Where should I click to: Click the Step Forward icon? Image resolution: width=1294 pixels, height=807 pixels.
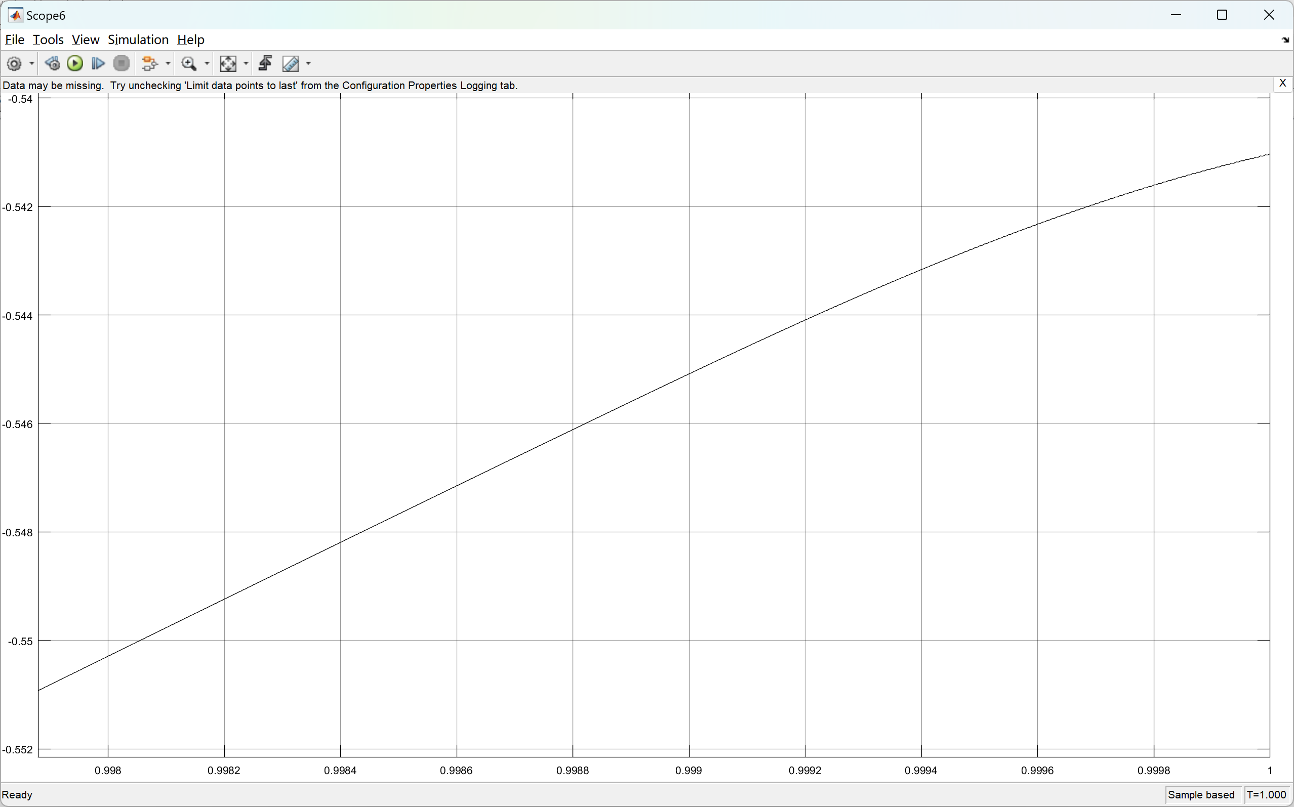click(98, 64)
